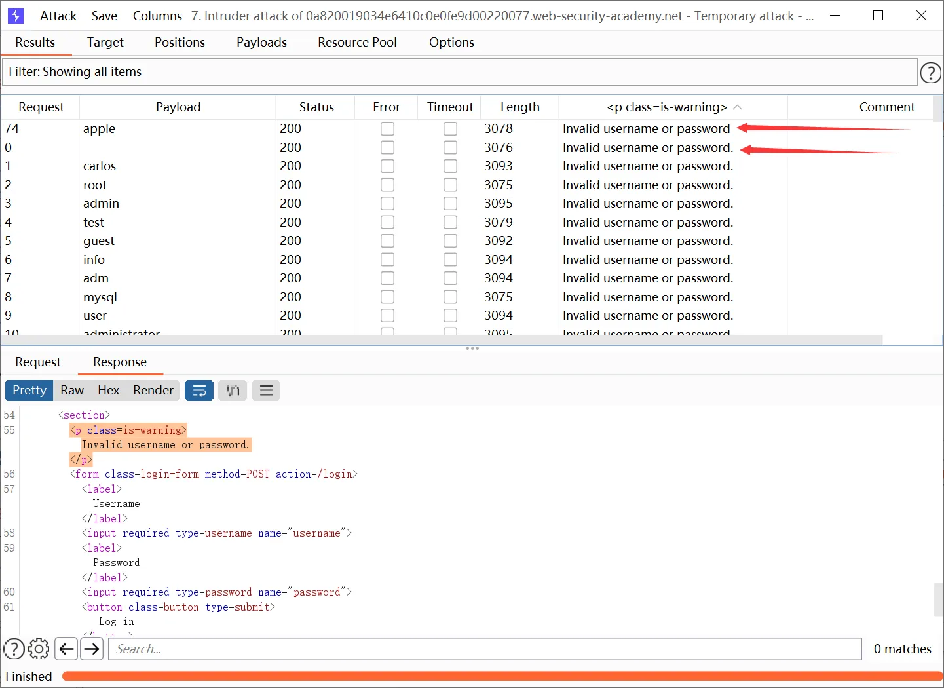Toggle Error checkbox for admin row

(387, 204)
